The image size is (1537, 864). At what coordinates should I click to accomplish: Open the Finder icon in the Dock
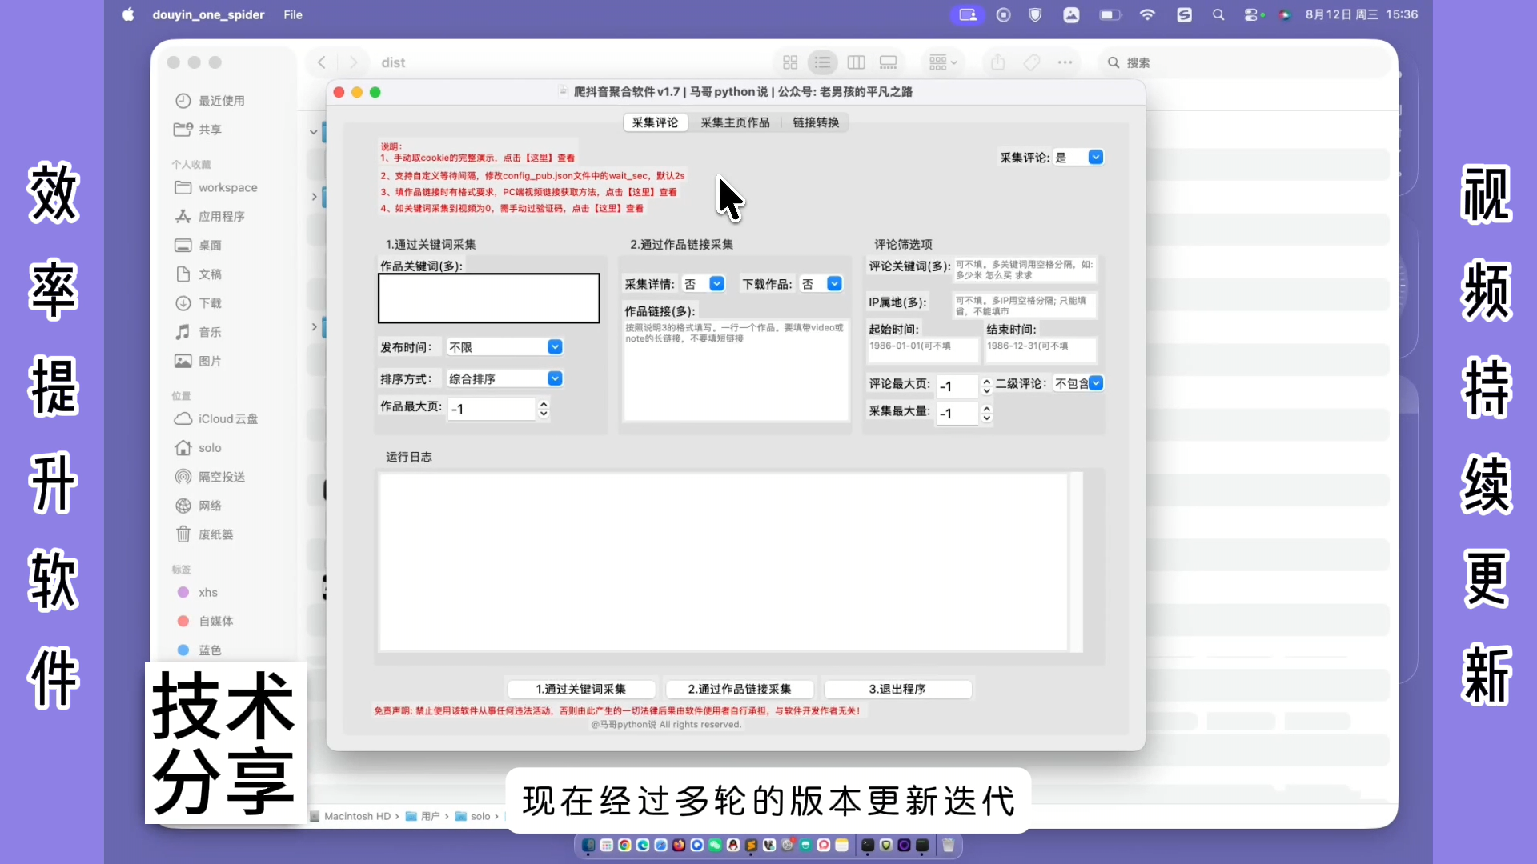588,846
